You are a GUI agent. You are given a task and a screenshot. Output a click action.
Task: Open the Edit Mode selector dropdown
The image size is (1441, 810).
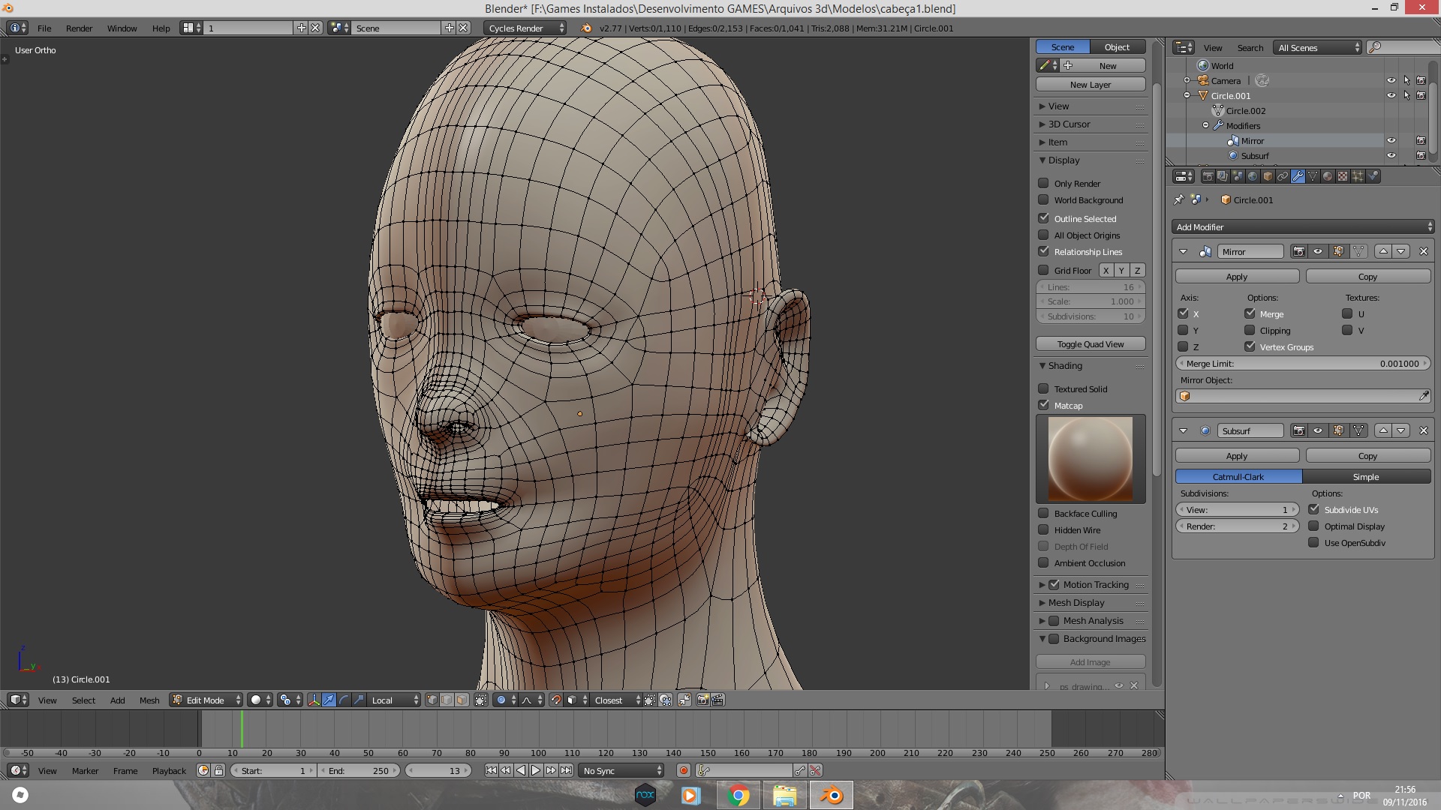(206, 700)
